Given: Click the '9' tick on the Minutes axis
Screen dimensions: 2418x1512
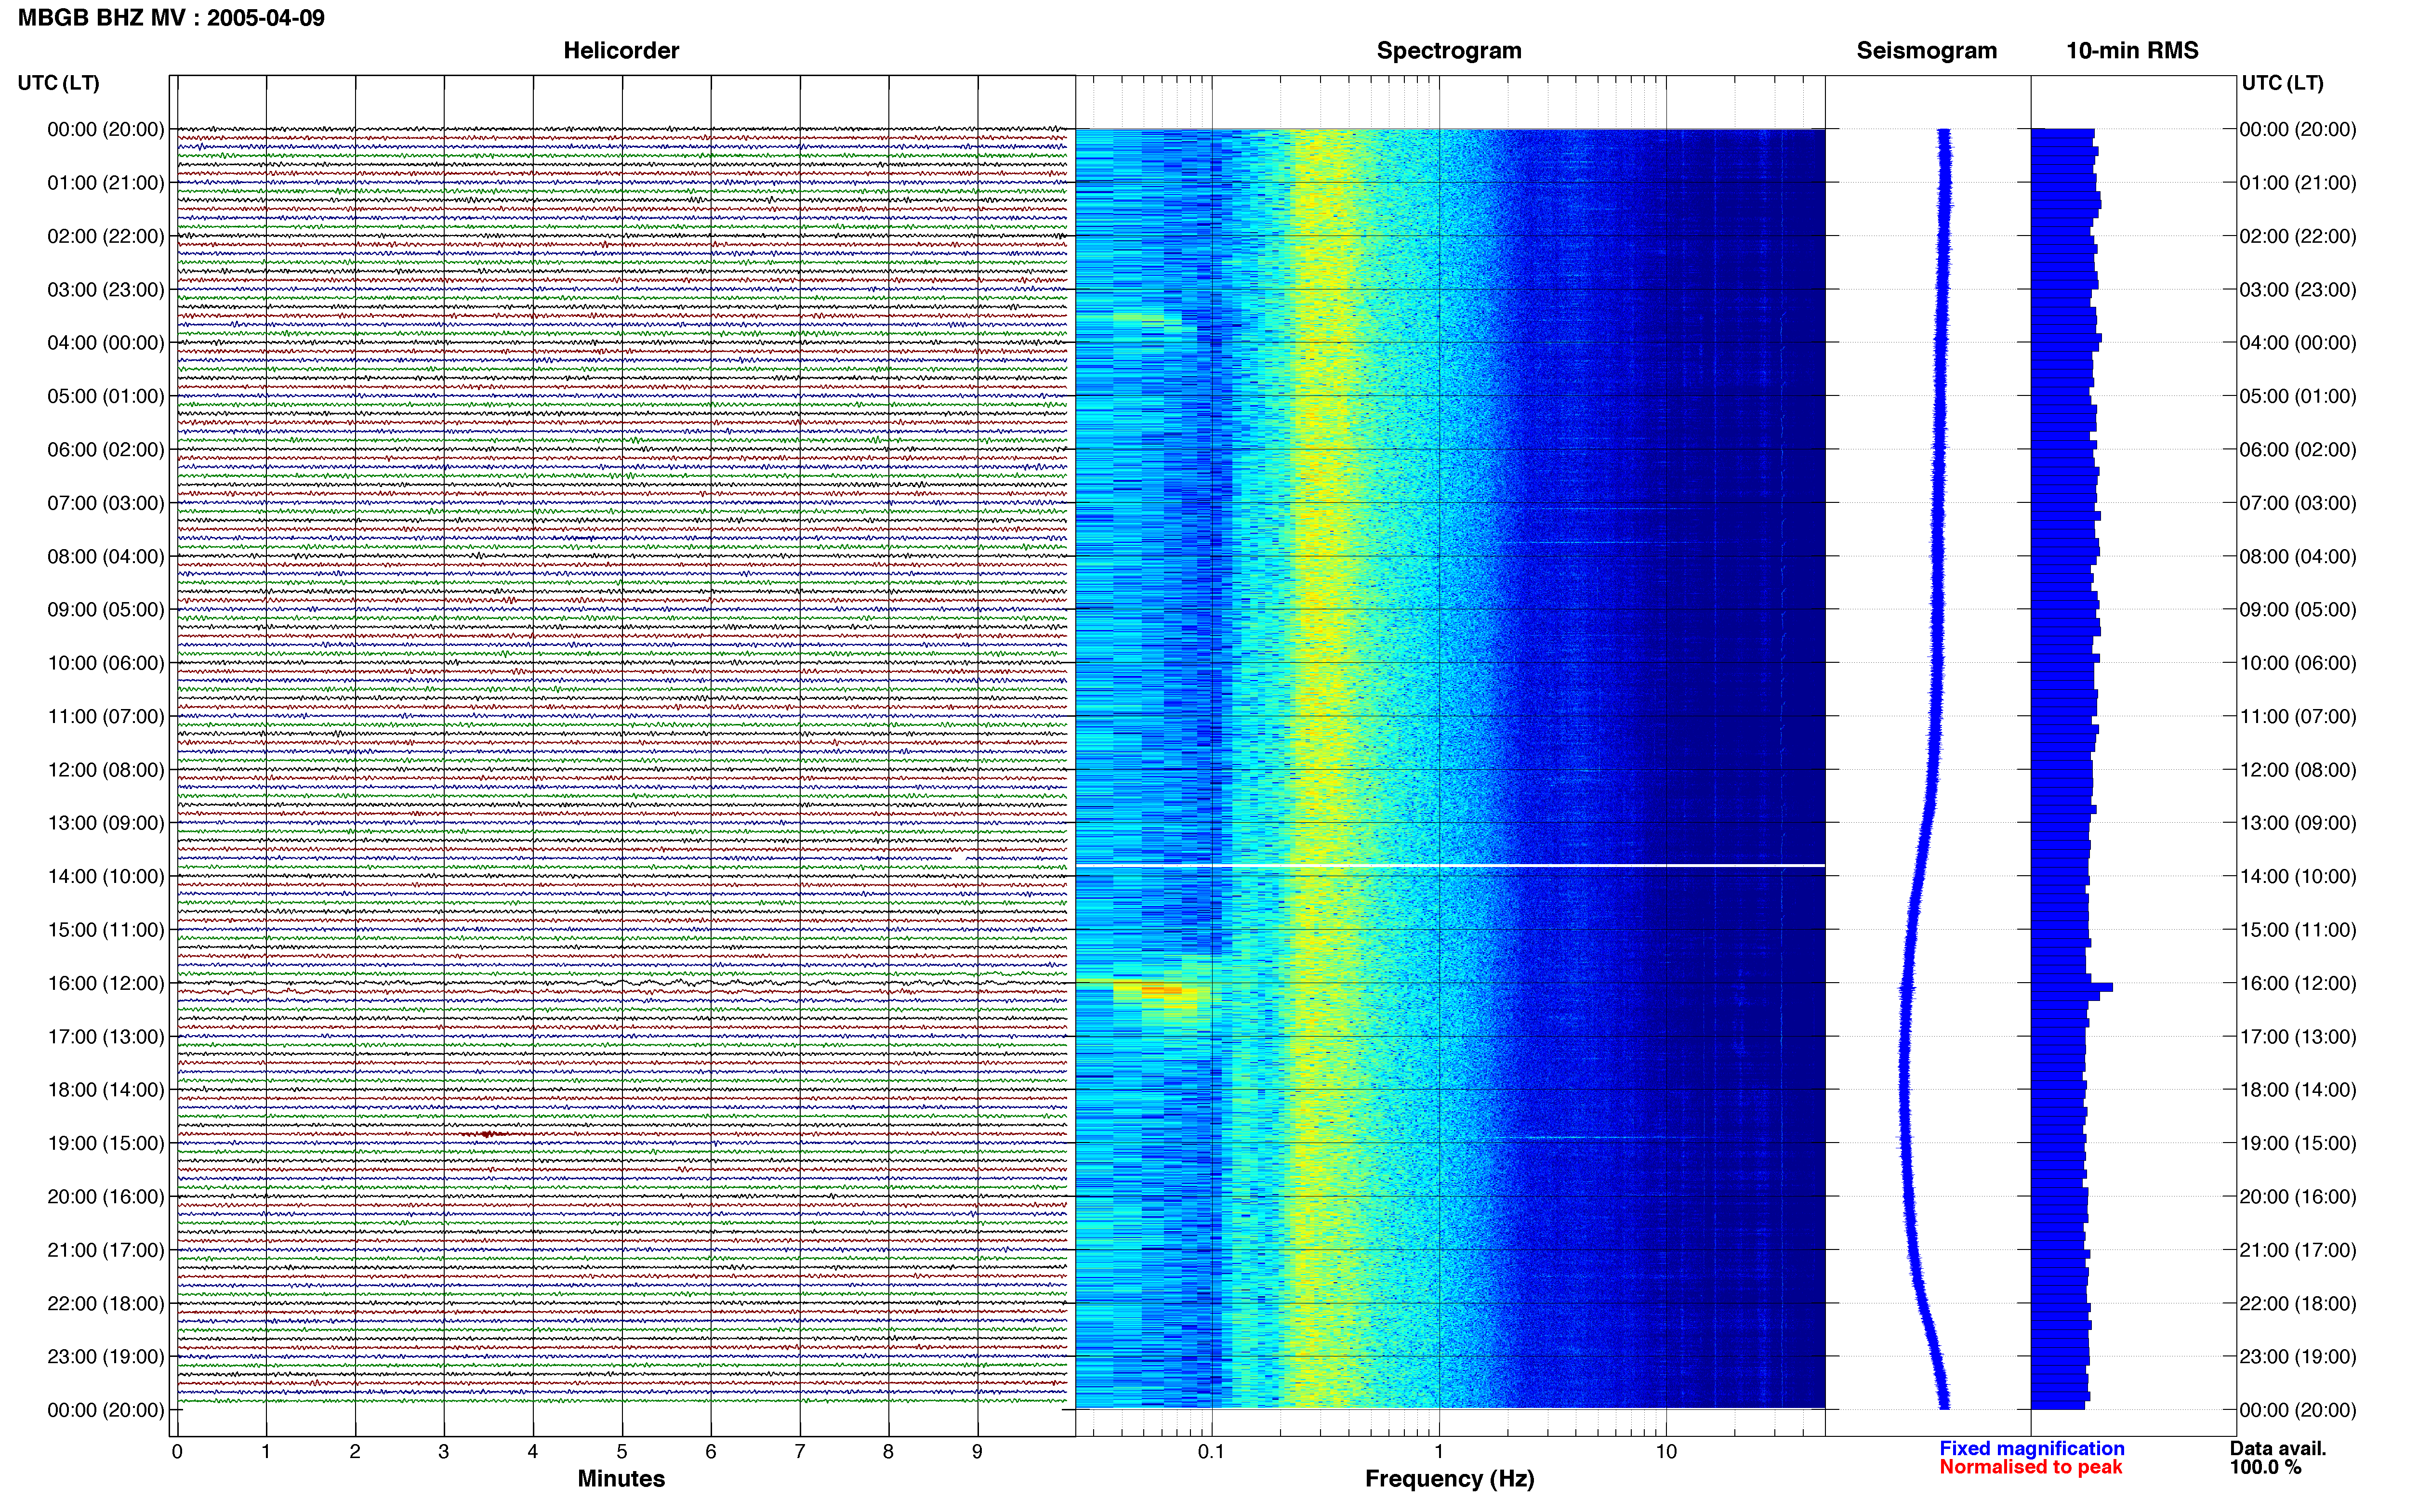Looking at the screenshot, I should pos(977,1452).
